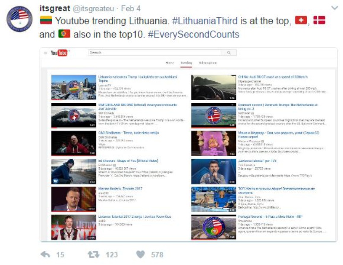
Task: Open the #EverySecondCounts hashtag link
Action: pyautogui.click(x=194, y=34)
